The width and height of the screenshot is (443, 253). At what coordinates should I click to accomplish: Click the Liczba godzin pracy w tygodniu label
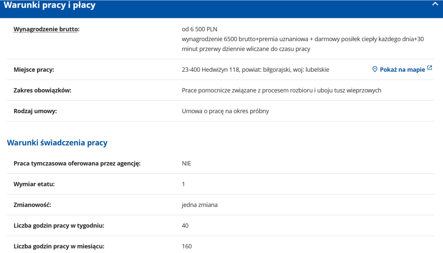pyautogui.click(x=59, y=226)
